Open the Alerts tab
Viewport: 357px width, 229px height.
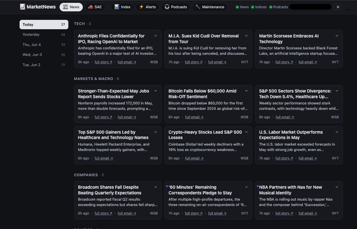pos(147,7)
